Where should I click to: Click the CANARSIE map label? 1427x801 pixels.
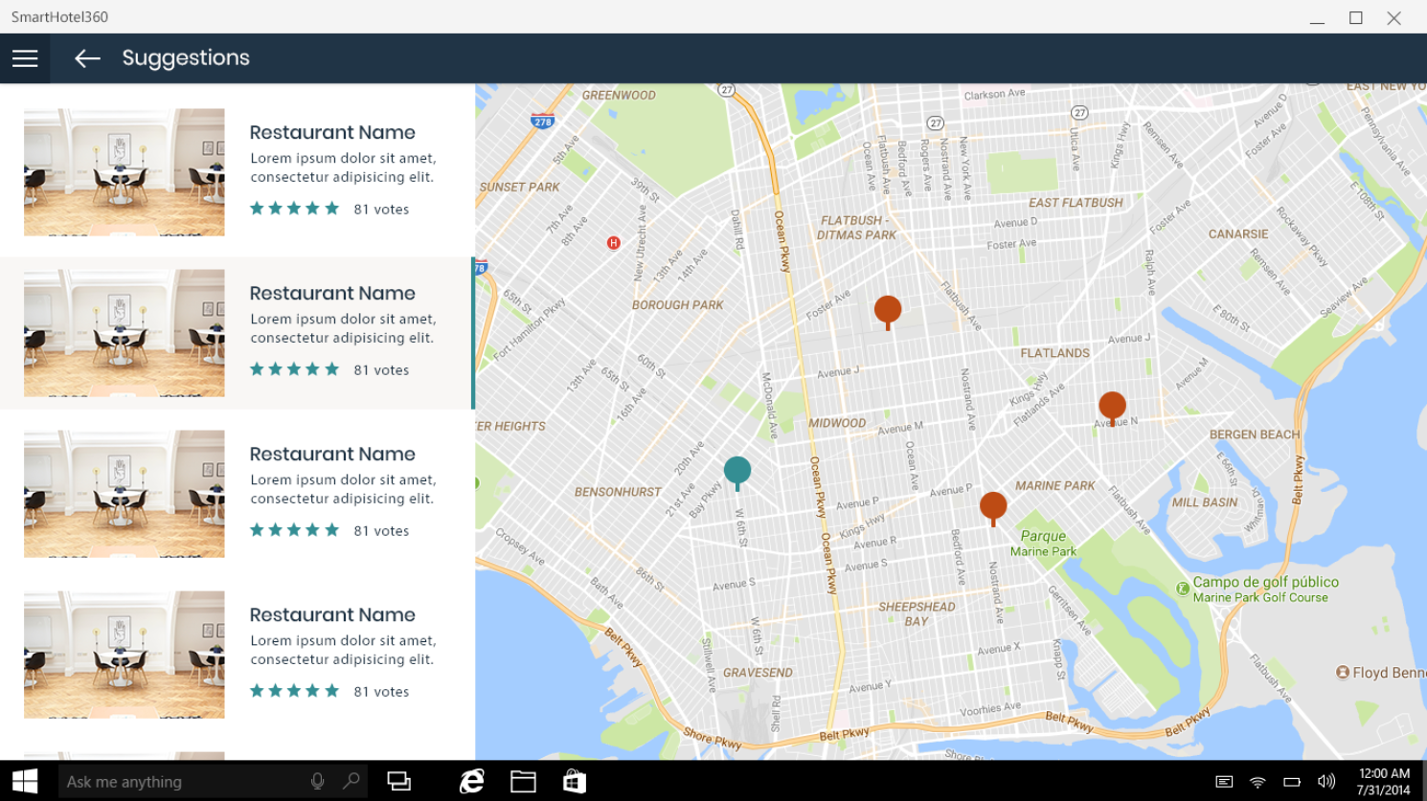coord(1237,234)
